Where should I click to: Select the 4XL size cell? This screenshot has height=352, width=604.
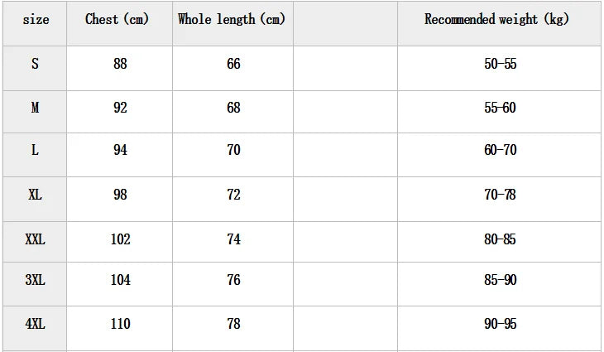pyautogui.click(x=35, y=324)
